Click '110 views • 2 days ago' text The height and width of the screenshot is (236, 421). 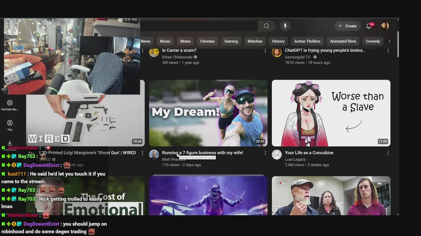point(182,165)
